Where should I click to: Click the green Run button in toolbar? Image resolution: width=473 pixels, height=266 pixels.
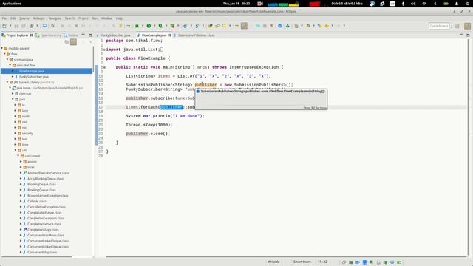[x=149, y=27]
